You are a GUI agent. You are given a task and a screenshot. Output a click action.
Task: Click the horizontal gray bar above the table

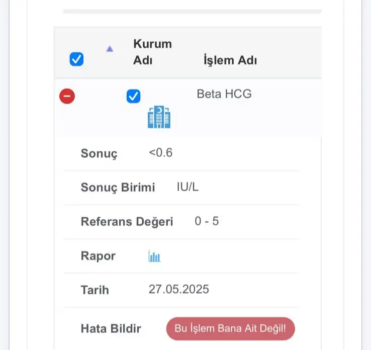click(x=192, y=11)
